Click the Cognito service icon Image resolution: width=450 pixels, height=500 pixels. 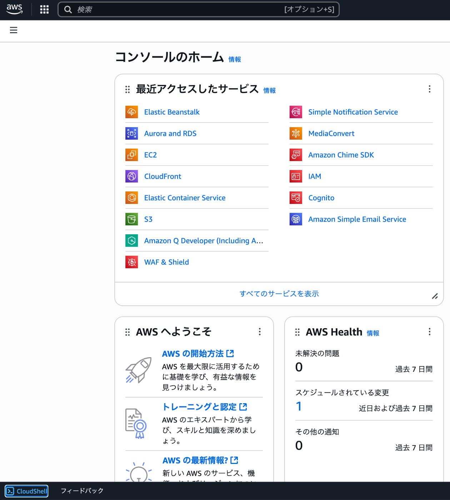point(296,198)
